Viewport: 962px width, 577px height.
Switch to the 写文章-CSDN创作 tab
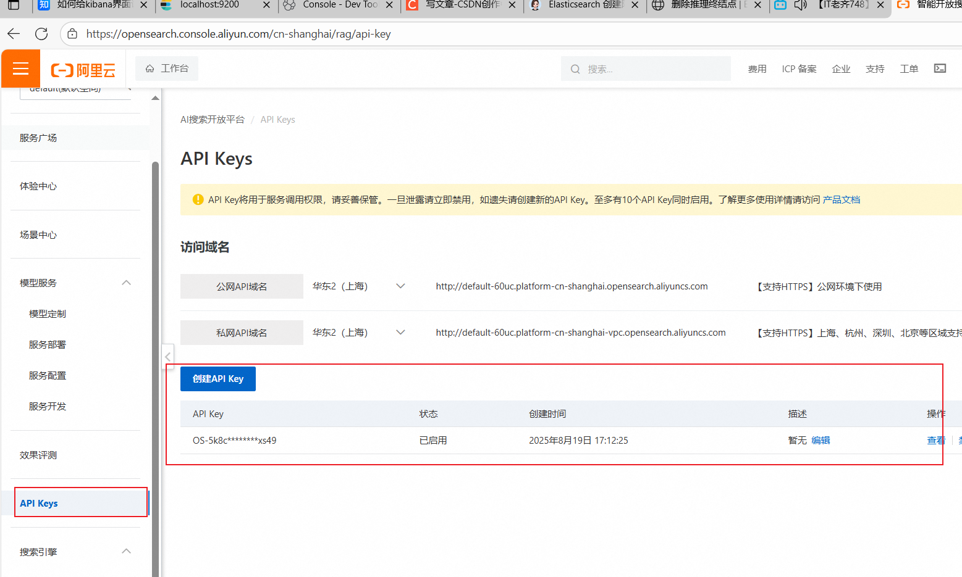click(463, 5)
